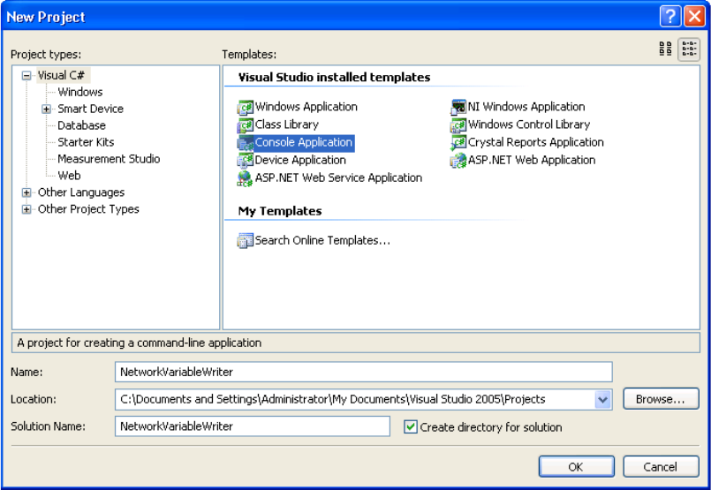Click the NI Windows Application icon
This screenshot has width=711, height=490.
tap(458, 108)
